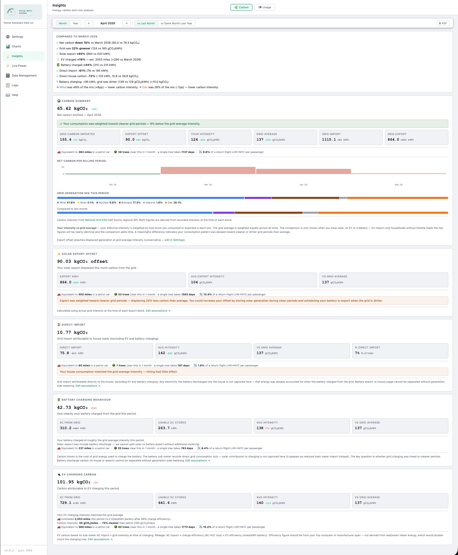Switch to the Carbon tab
Screen dimensions: 458x555
point(241,7)
